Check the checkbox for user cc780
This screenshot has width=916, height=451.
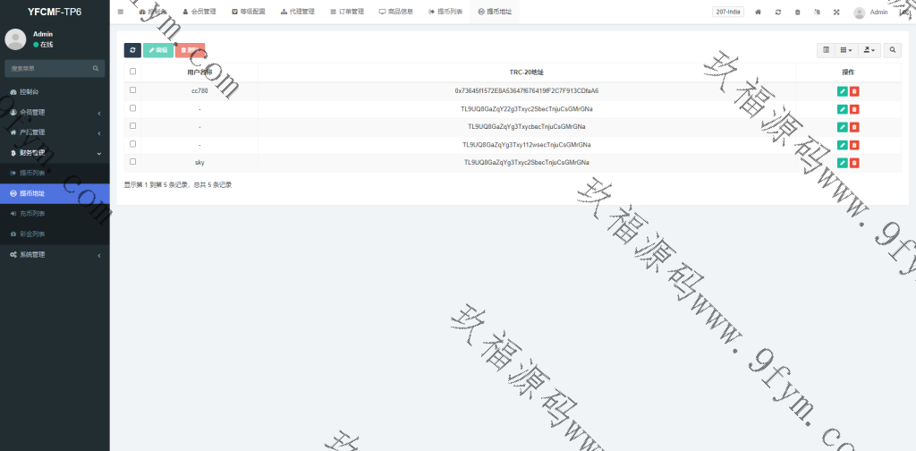pos(133,90)
